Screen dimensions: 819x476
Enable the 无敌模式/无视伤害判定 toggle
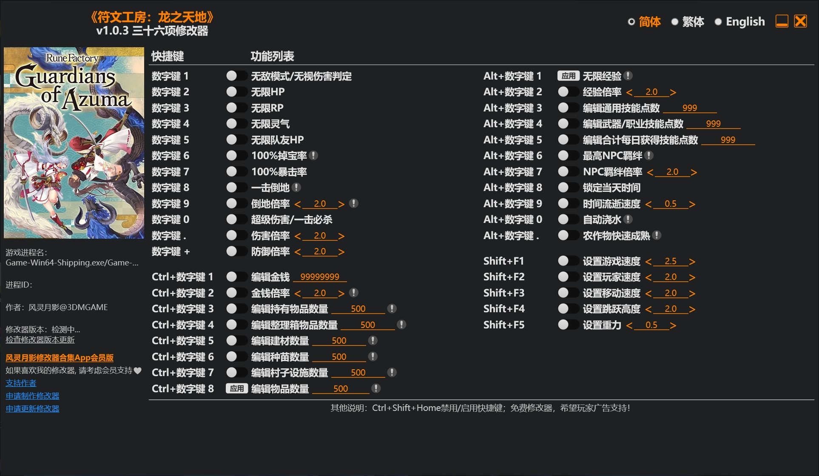pyautogui.click(x=236, y=76)
